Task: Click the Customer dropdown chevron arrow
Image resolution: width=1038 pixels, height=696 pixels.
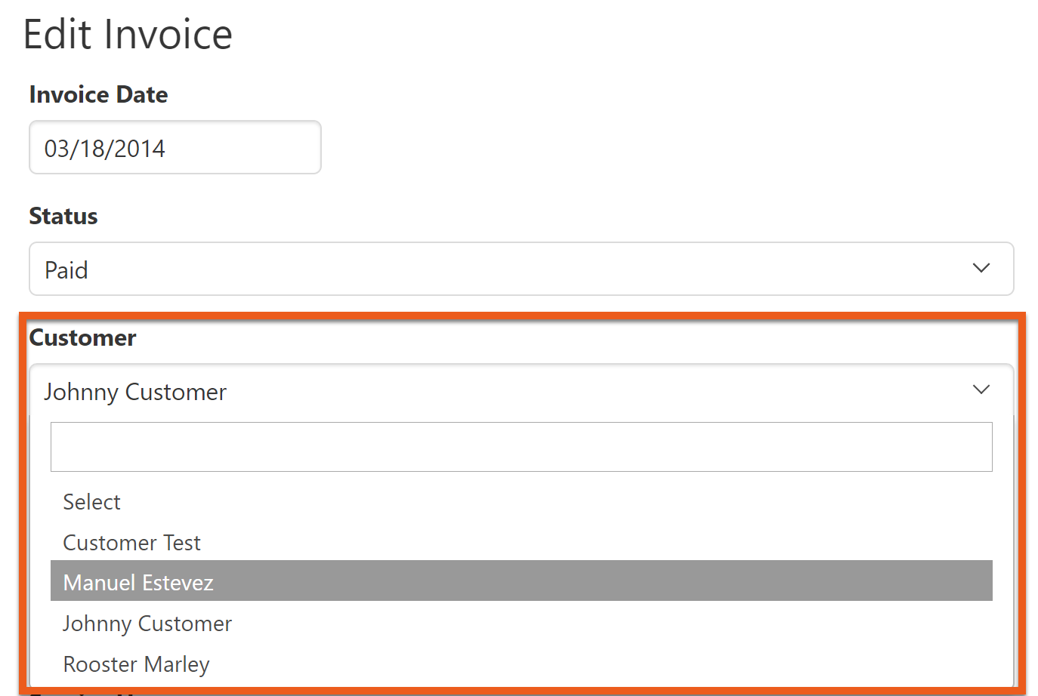Action: [x=981, y=390]
